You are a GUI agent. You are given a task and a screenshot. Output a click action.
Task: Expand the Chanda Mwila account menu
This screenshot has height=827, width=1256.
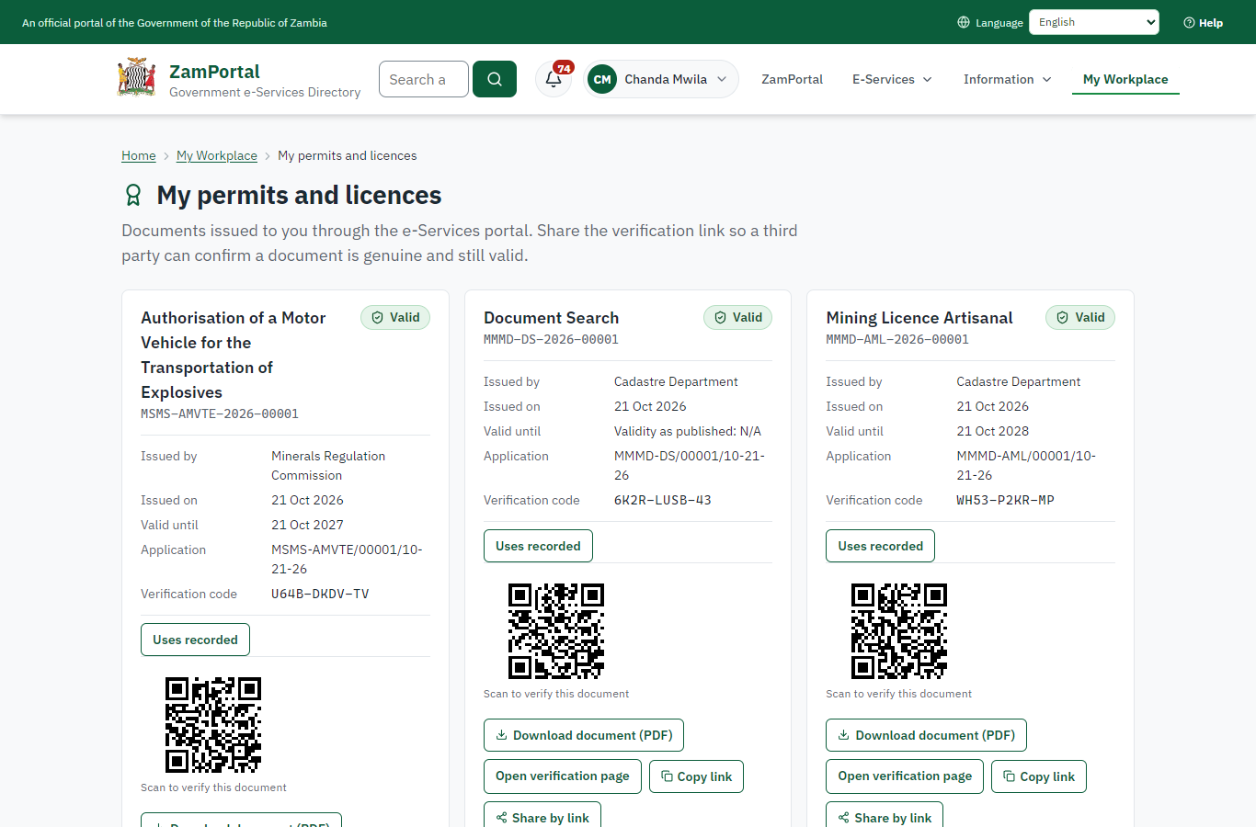coord(661,79)
